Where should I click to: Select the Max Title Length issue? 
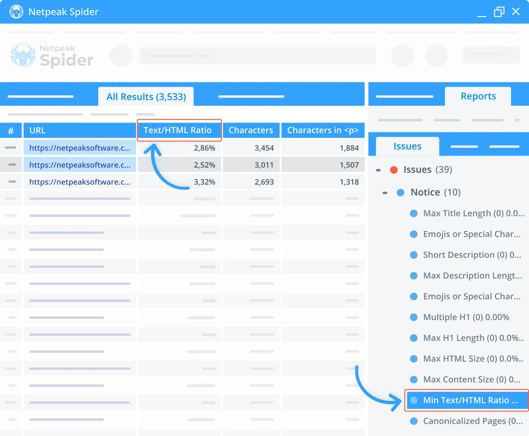pyautogui.click(x=474, y=213)
